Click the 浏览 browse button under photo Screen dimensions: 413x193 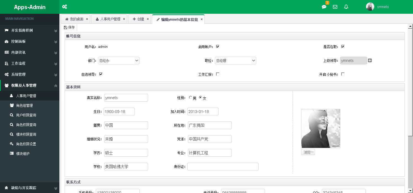pos(308,152)
